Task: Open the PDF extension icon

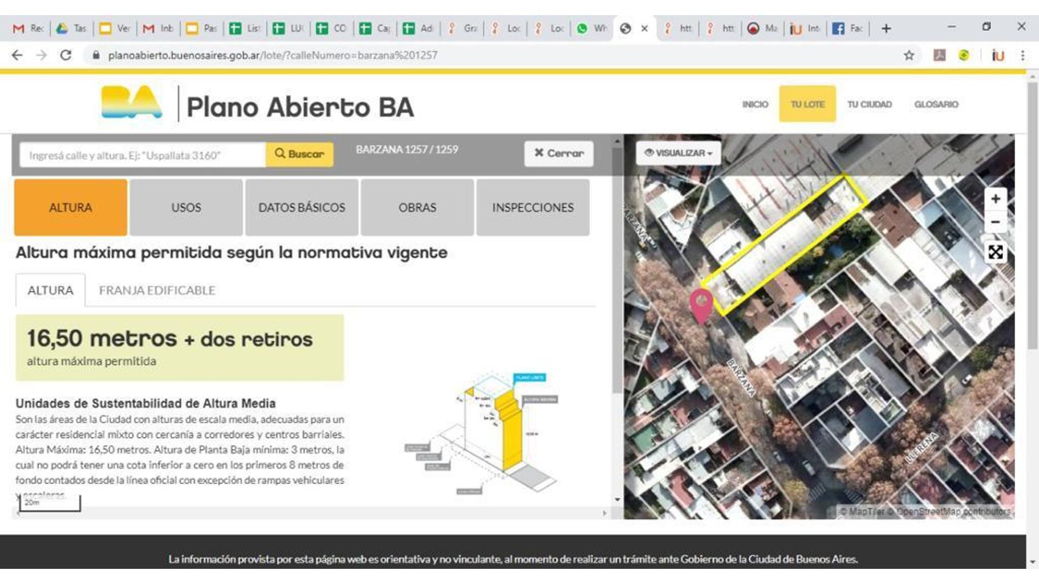Action: click(x=939, y=55)
